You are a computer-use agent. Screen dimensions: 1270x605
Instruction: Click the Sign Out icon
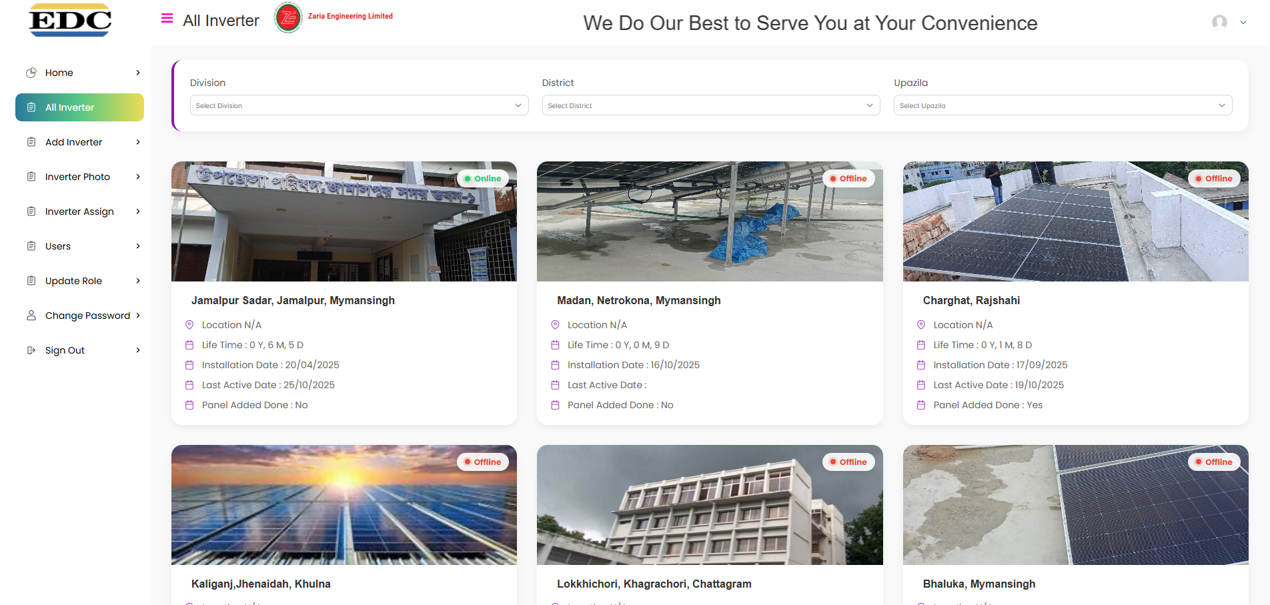pos(31,350)
